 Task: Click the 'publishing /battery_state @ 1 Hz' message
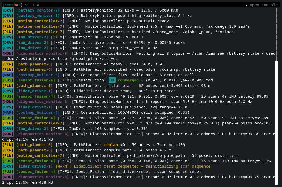[155, 16]
